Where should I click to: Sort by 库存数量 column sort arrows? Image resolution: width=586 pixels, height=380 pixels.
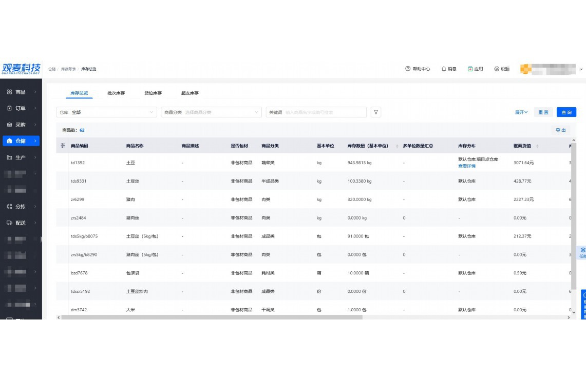(x=397, y=146)
